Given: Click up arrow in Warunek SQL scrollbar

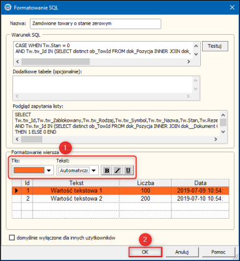Looking at the screenshot, I should [x=196, y=45].
